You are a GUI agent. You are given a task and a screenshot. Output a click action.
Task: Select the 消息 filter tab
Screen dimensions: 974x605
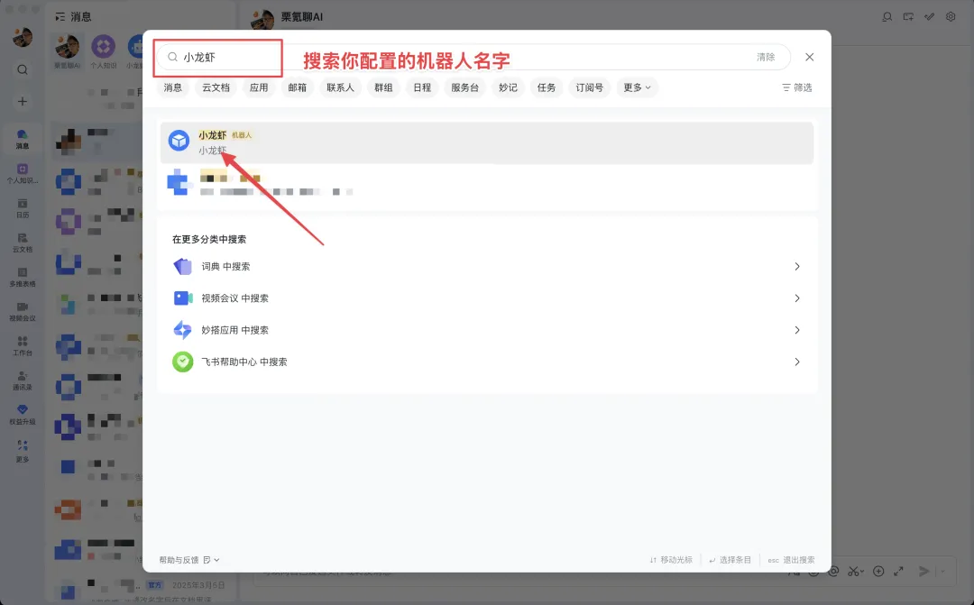[x=172, y=87]
